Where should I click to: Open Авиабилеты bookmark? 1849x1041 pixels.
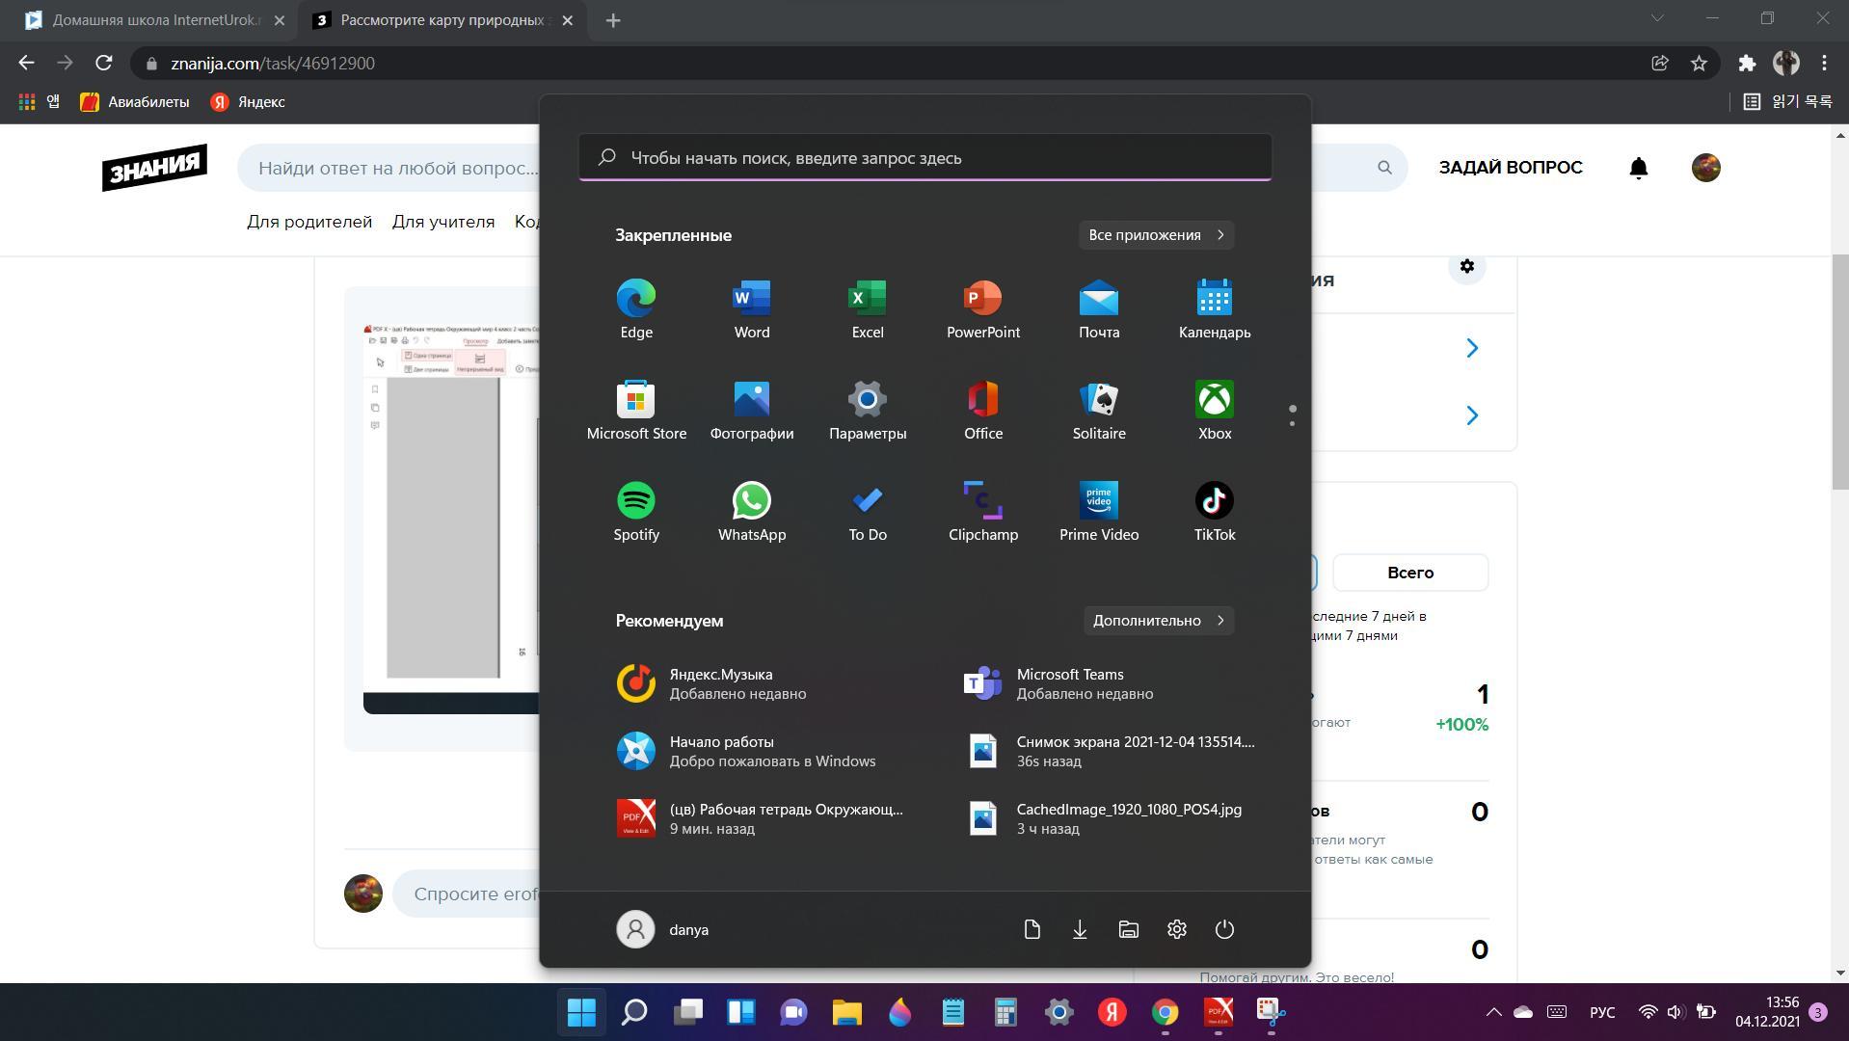[135, 102]
